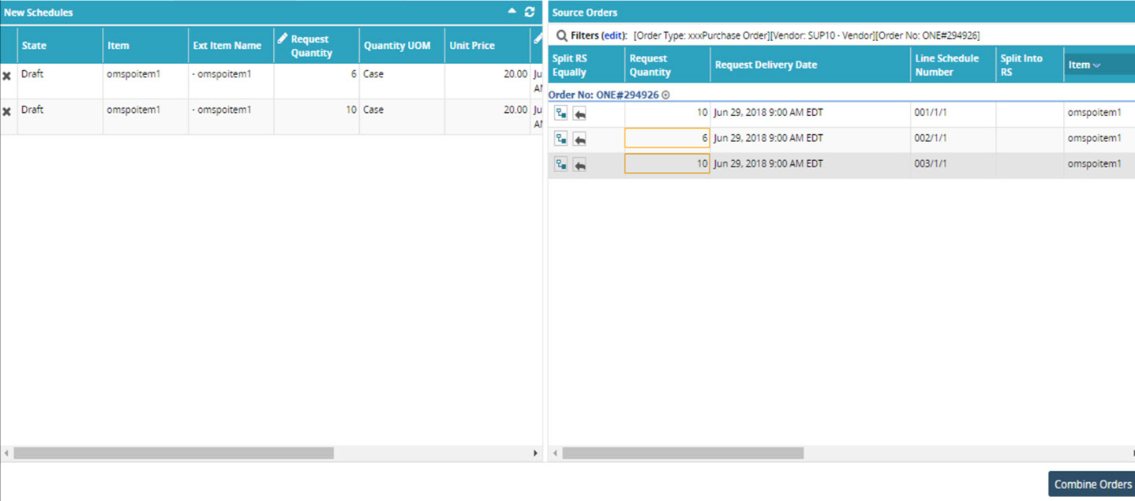Viewport: 1135px width, 501px height.
Task: Edit request quantity field for line 003/1/1
Action: [667, 163]
